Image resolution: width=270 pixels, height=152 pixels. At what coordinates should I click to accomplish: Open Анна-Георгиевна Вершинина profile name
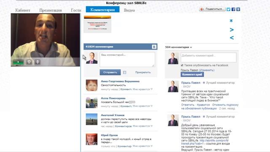tap(120, 81)
